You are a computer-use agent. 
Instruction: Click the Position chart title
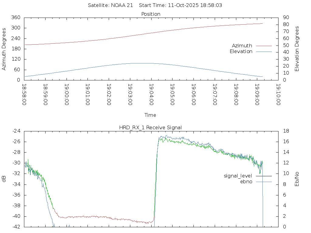tap(151, 14)
